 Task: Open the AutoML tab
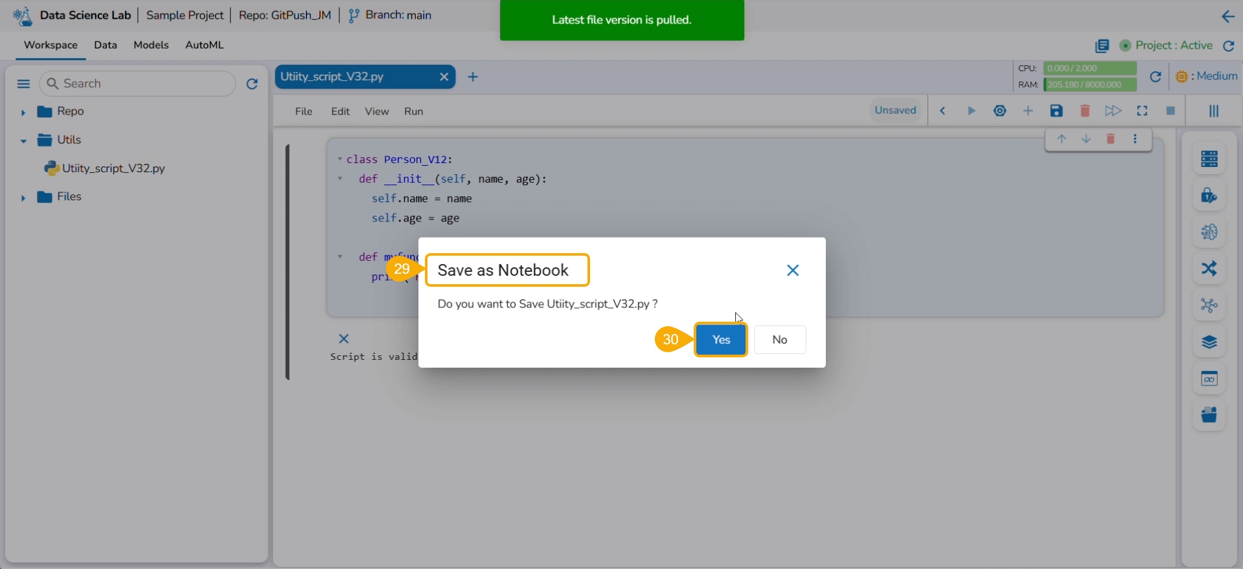[x=205, y=45]
